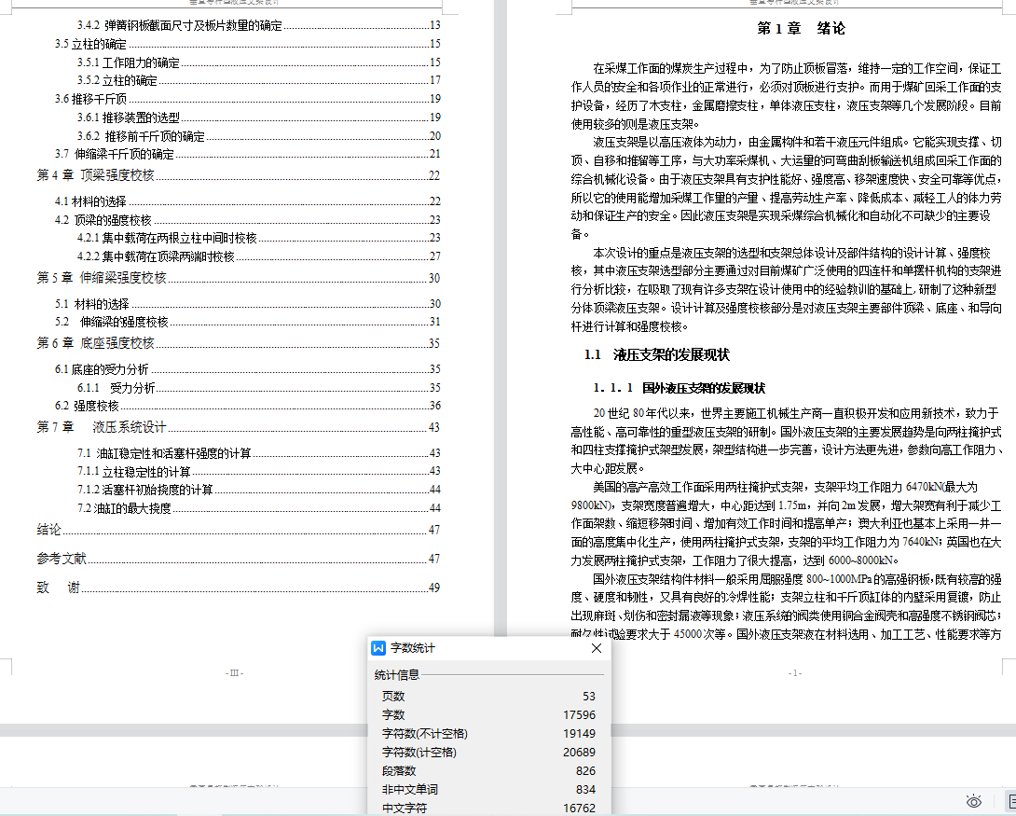Switch to page layout view icon
This screenshot has width=1016, height=816.
(x=1009, y=801)
